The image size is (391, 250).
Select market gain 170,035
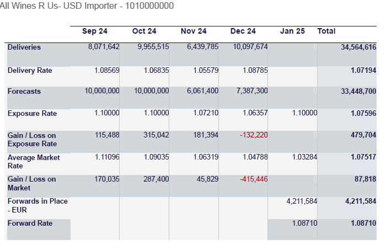pyautogui.click(x=107, y=179)
